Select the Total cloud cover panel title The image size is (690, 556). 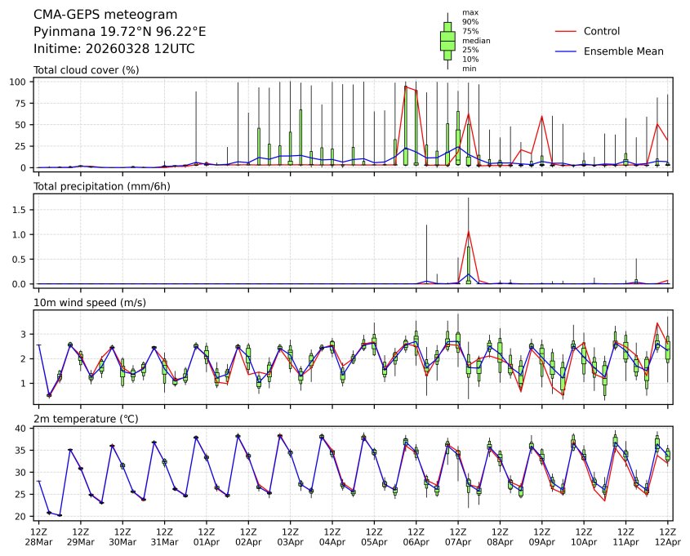coord(86,69)
